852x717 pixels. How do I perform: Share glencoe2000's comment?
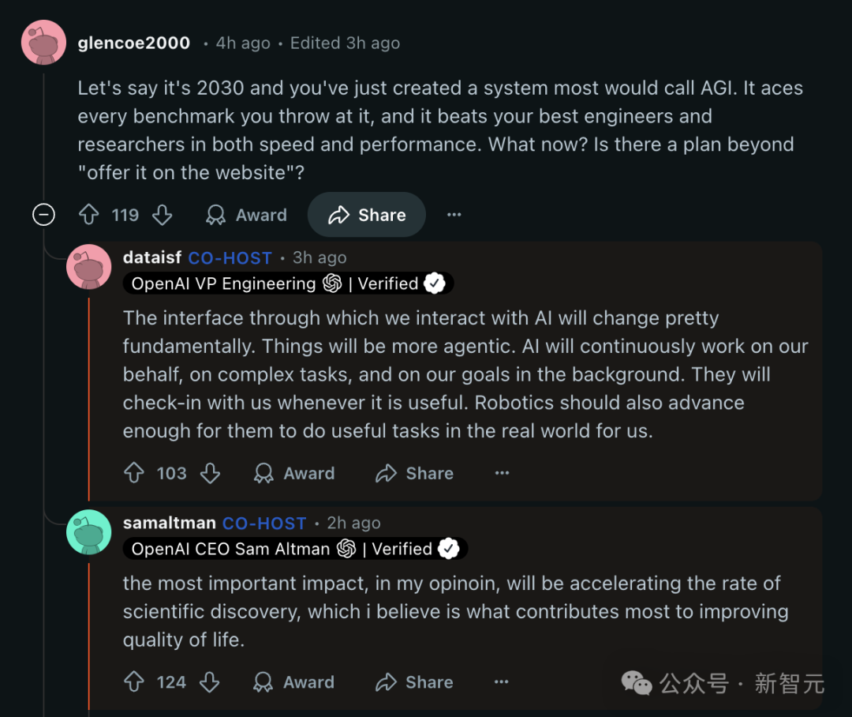pos(367,215)
